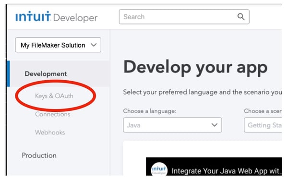The height and width of the screenshot is (180, 288).
Task: Open Connections in the sidebar
Action: click(x=53, y=114)
